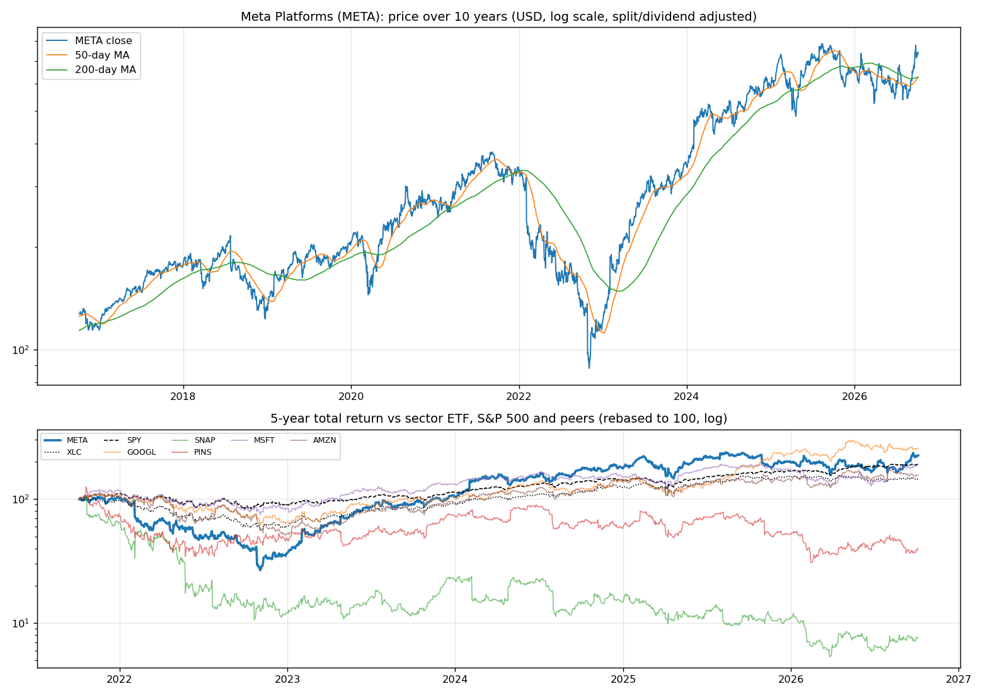Click the 10¹ y-axis label on bottom chart

pyautogui.click(x=22, y=623)
